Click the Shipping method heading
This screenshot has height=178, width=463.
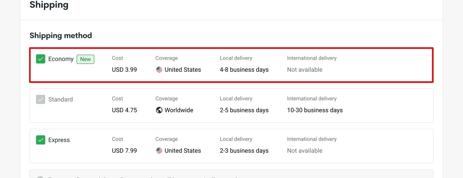click(61, 35)
